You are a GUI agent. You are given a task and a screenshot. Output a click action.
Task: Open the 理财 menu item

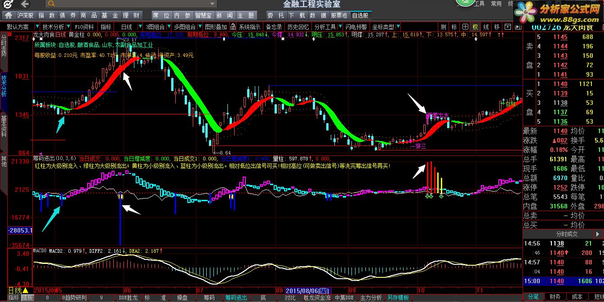click(131, 16)
